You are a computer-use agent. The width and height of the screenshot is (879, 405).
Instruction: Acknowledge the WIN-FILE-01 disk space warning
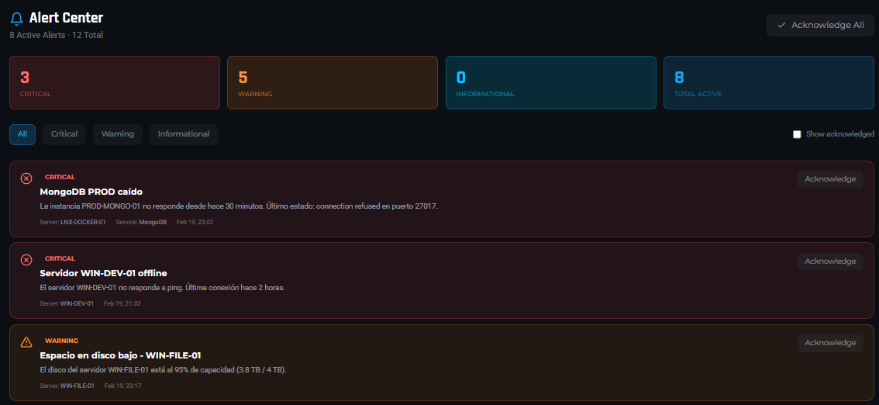point(830,343)
